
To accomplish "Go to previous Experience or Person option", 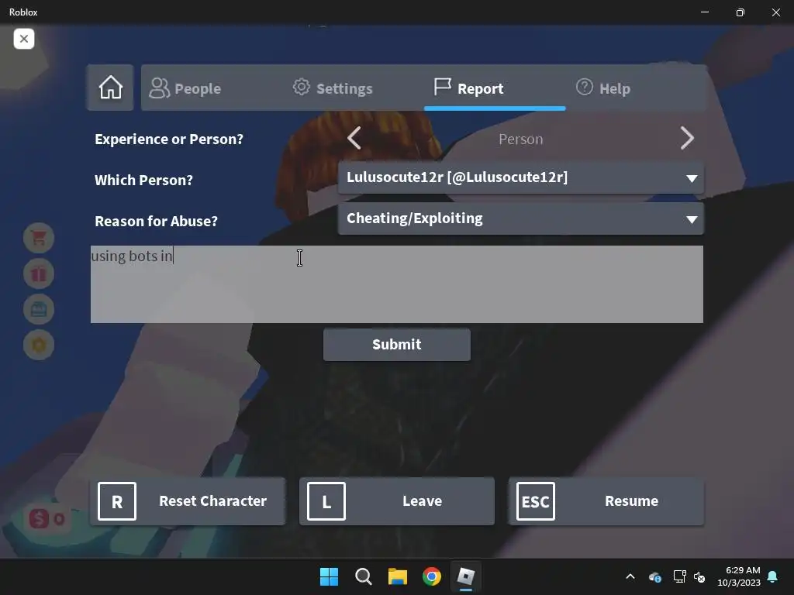I will click(354, 138).
